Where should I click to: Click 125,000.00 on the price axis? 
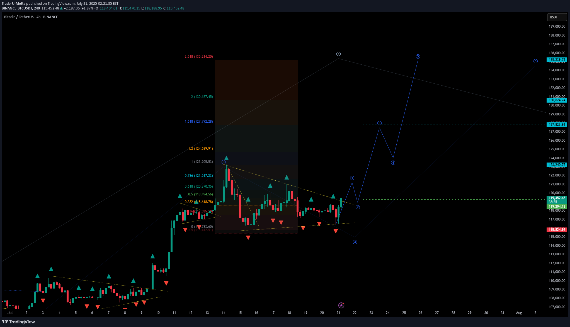557,149
